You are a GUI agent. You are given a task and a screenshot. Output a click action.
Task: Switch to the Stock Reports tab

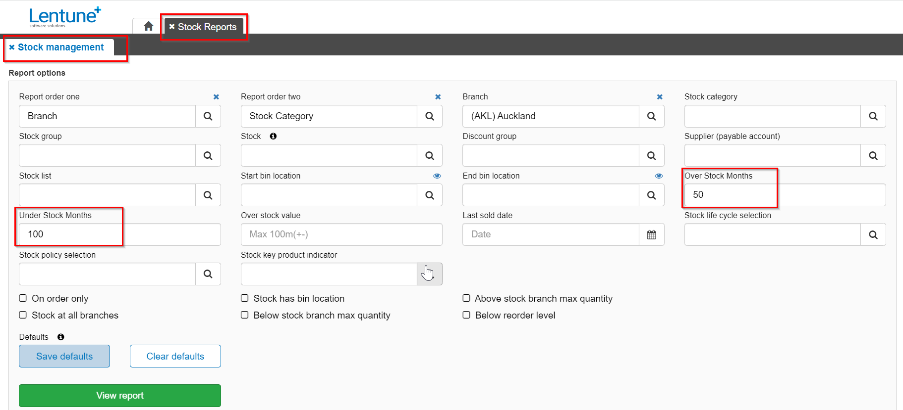point(207,27)
